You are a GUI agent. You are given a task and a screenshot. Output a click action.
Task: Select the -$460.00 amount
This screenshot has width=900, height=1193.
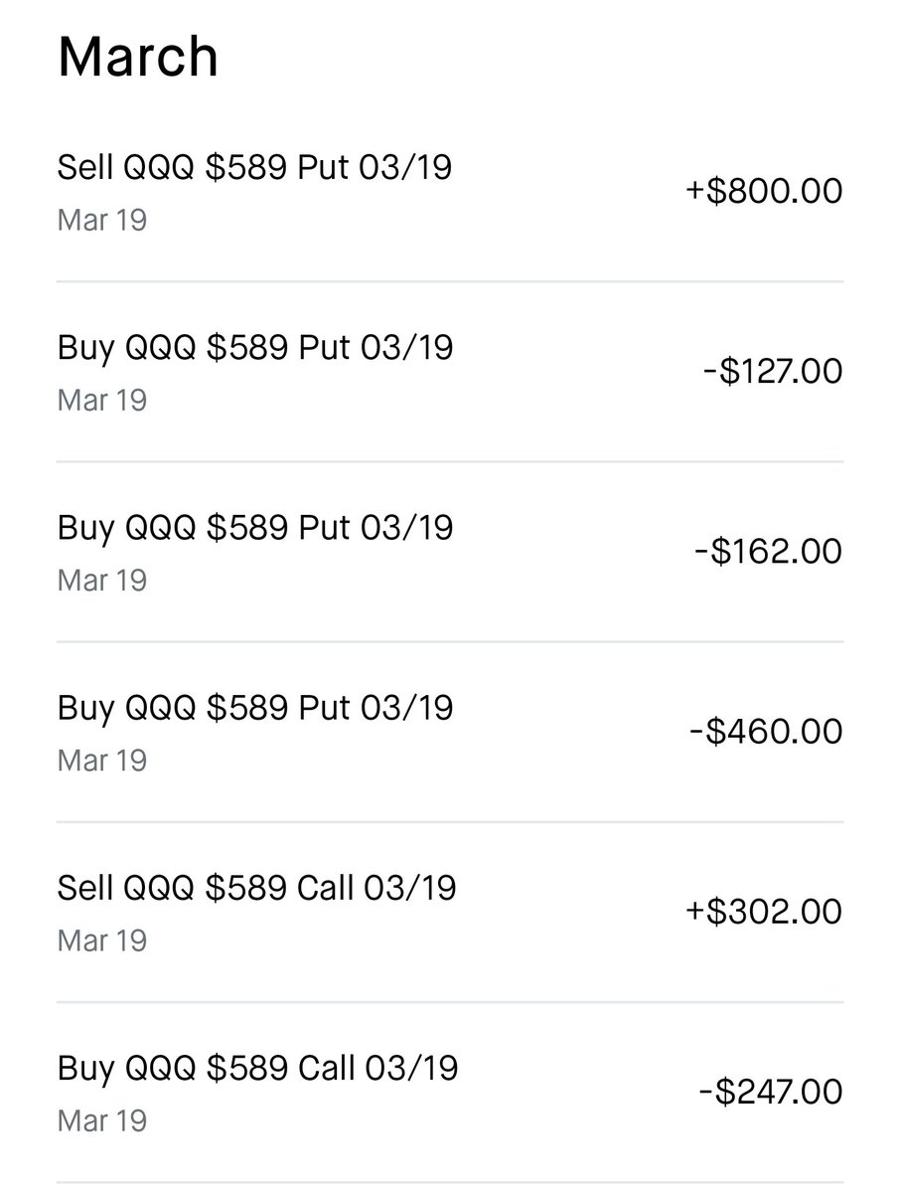[x=766, y=731]
